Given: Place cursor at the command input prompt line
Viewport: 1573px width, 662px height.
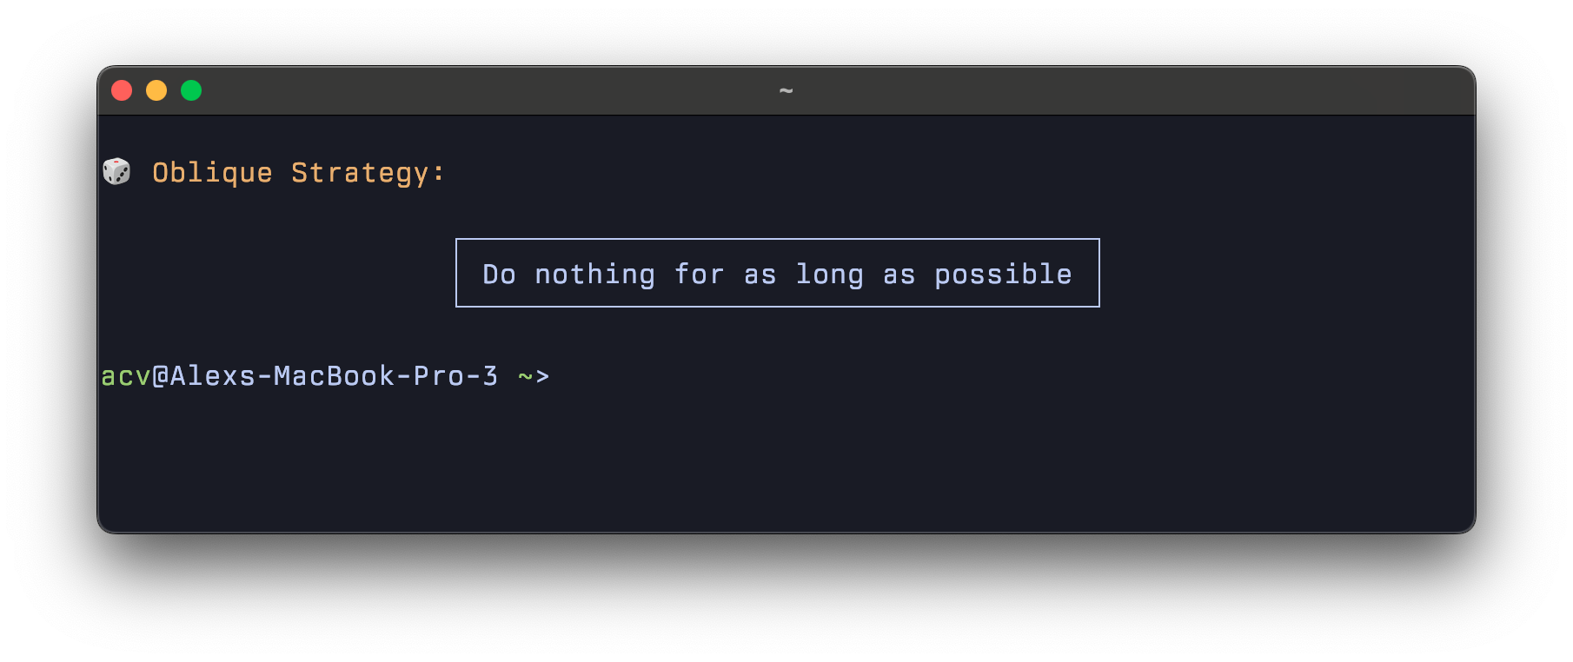Looking at the screenshot, I should (574, 375).
